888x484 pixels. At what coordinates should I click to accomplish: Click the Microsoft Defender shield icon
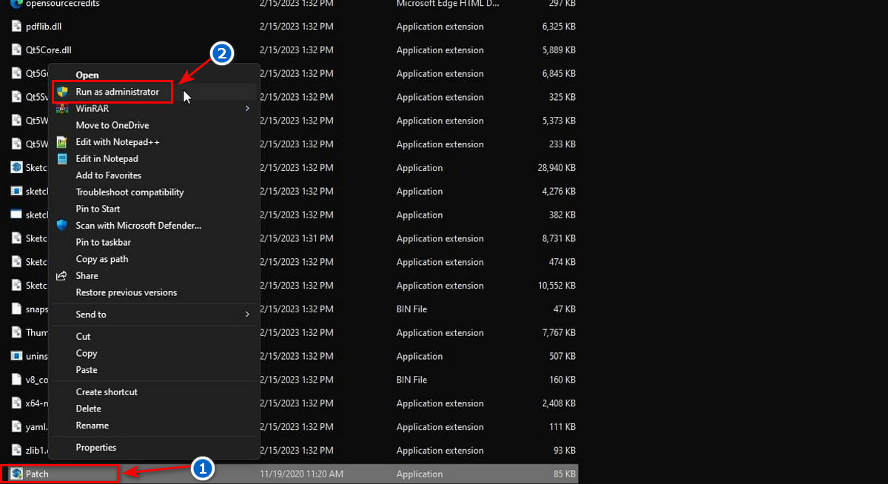62,225
